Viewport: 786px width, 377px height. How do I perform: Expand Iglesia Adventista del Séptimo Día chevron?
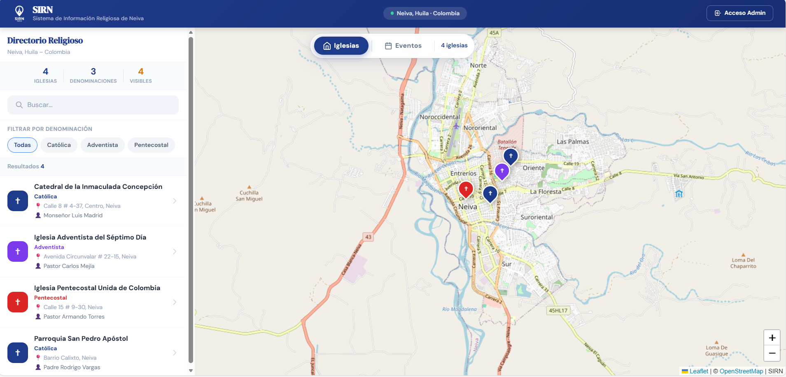(175, 251)
